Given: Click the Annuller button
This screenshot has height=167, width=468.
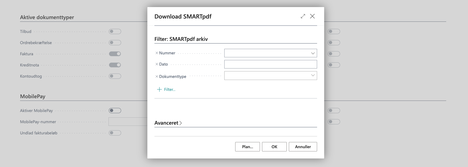Looking at the screenshot, I should tap(303, 147).
